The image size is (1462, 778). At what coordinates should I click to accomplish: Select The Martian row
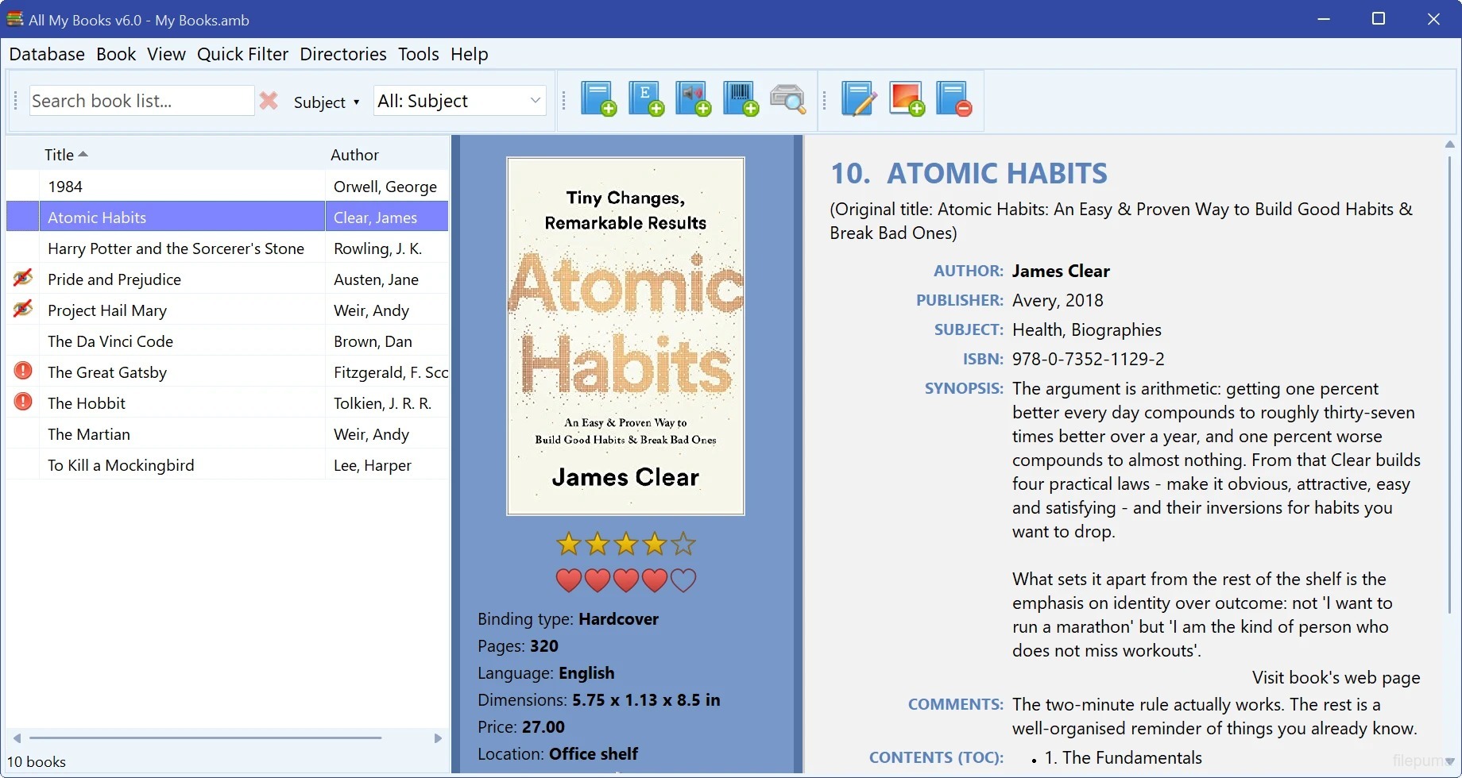click(227, 434)
